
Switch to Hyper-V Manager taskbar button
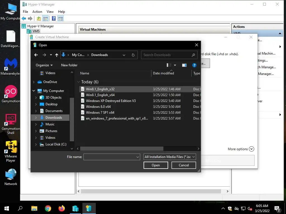75,208
